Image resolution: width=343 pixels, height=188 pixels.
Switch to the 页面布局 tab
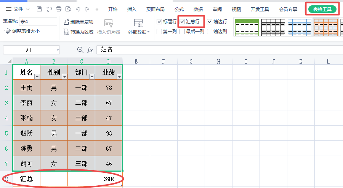tap(155, 9)
